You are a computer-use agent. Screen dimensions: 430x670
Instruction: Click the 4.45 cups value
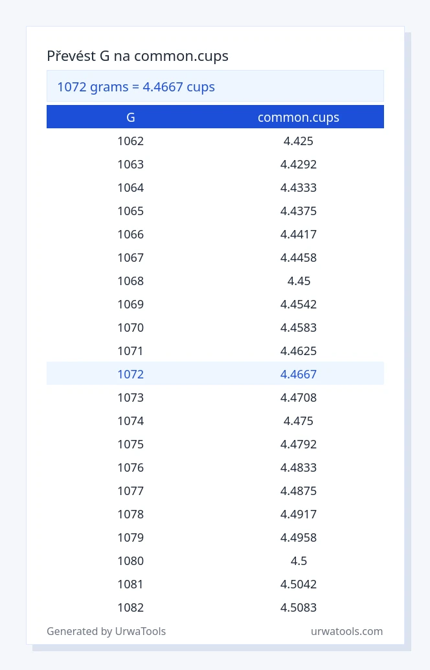click(x=299, y=281)
